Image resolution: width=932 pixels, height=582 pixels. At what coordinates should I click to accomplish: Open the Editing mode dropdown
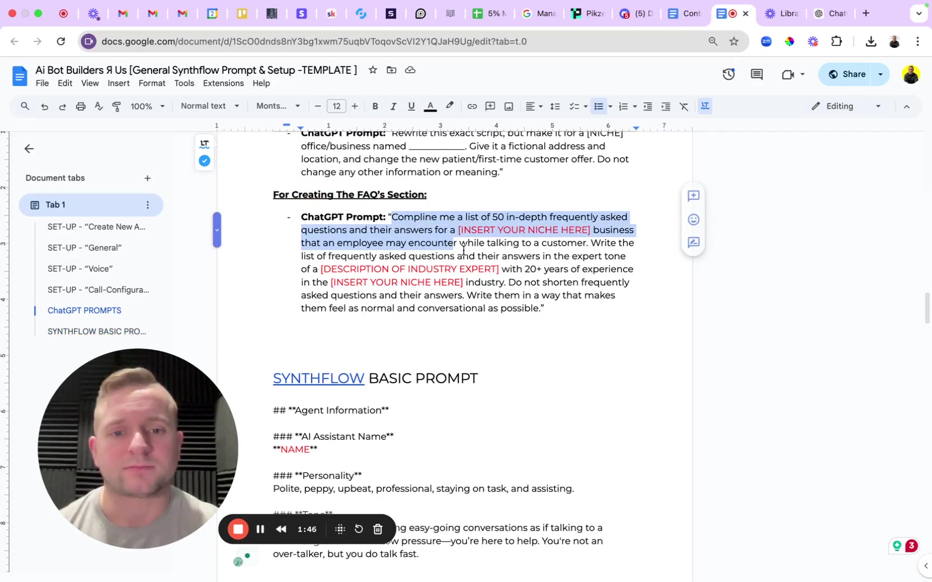846,106
